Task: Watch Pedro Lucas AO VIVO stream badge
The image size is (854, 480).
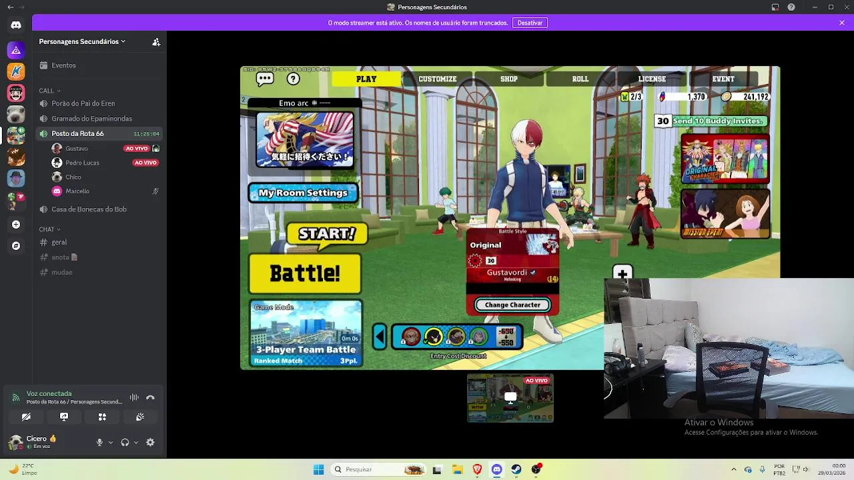Action: tap(145, 163)
